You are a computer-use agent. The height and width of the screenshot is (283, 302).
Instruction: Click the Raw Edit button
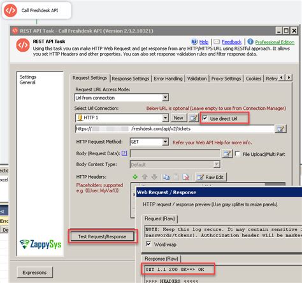click(x=211, y=177)
